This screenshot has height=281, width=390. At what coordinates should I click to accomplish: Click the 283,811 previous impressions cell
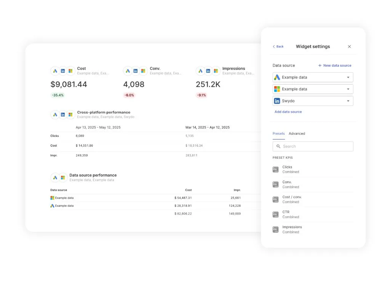coord(191,155)
